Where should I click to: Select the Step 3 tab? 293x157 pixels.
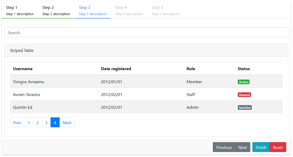click(93, 10)
